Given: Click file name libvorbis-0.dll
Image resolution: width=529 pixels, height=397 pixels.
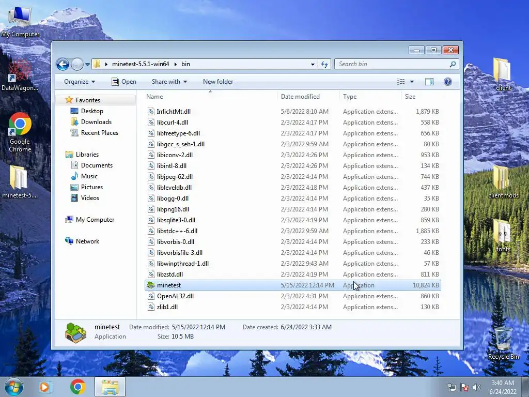Looking at the screenshot, I should 176,242.
